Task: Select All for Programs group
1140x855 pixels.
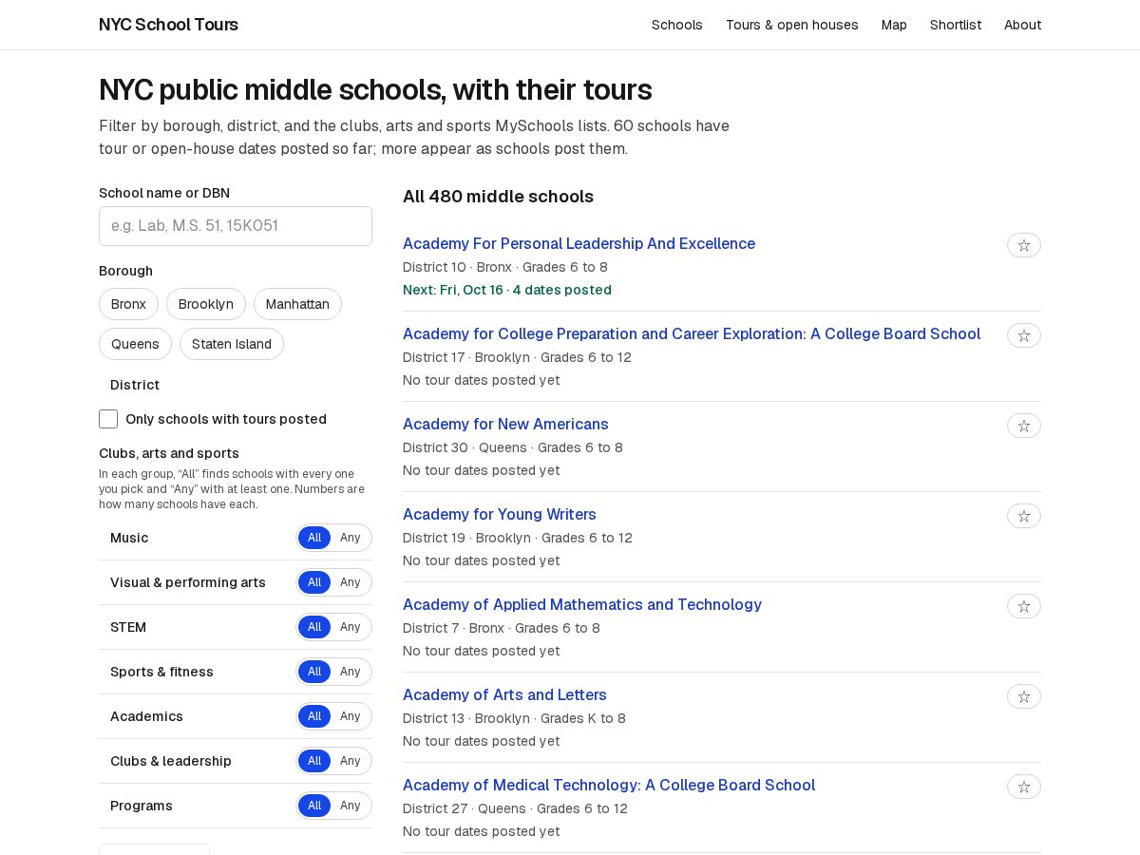Action: pos(314,806)
